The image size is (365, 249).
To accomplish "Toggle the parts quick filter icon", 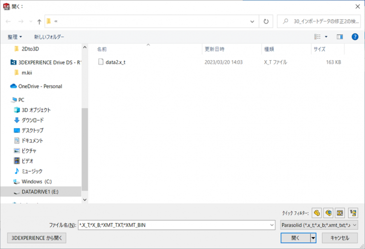I will tap(317, 213).
